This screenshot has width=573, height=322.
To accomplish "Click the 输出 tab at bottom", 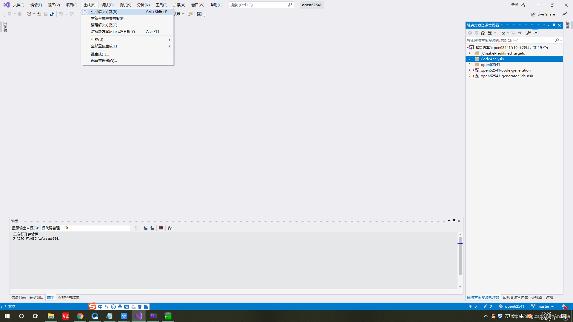I will pos(50,297).
